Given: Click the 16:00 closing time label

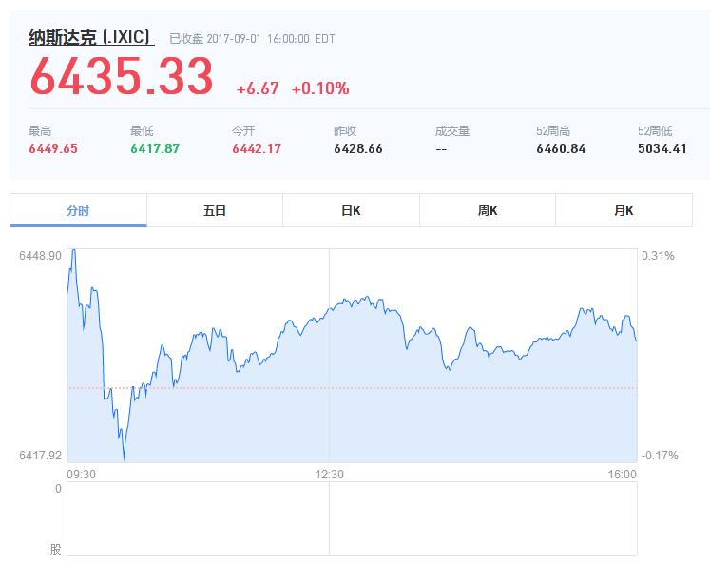Looking at the screenshot, I should (x=622, y=474).
